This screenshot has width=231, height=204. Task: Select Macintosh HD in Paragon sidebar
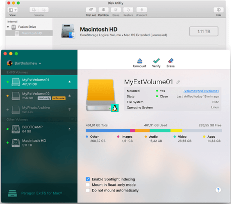[39, 143]
